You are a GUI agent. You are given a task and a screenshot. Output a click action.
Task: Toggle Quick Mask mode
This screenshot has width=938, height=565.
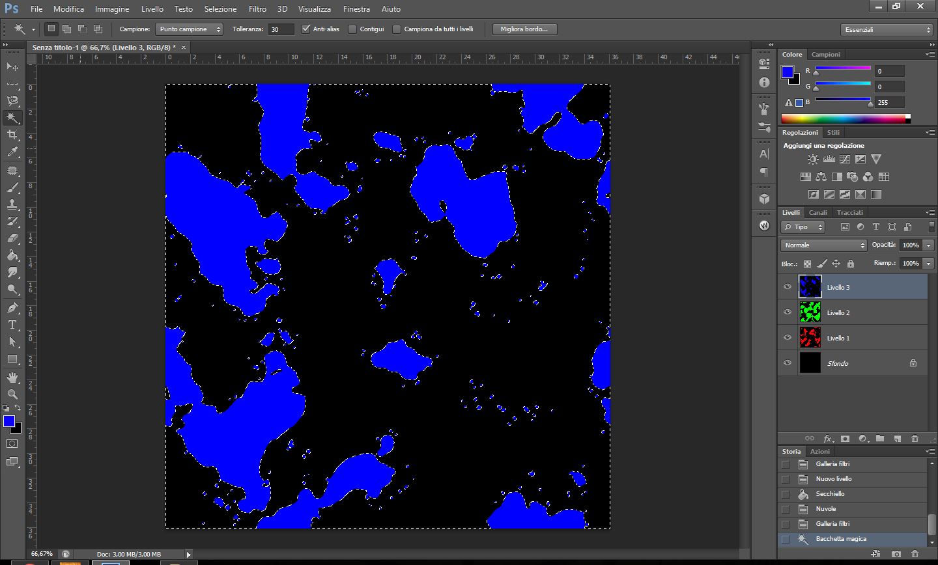12,444
